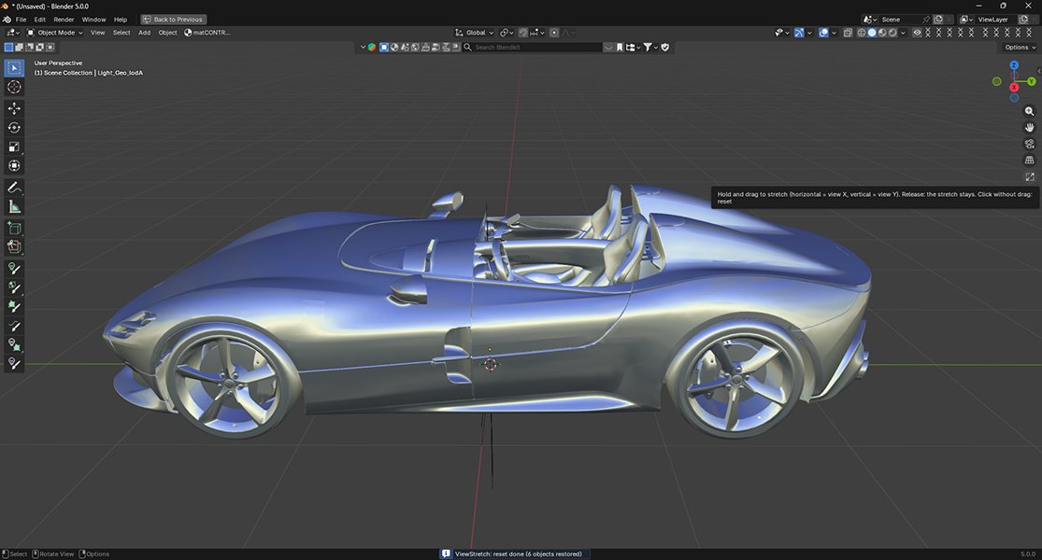Switch to wireframe viewport shading
This screenshot has height=560, width=1042.
click(x=862, y=33)
